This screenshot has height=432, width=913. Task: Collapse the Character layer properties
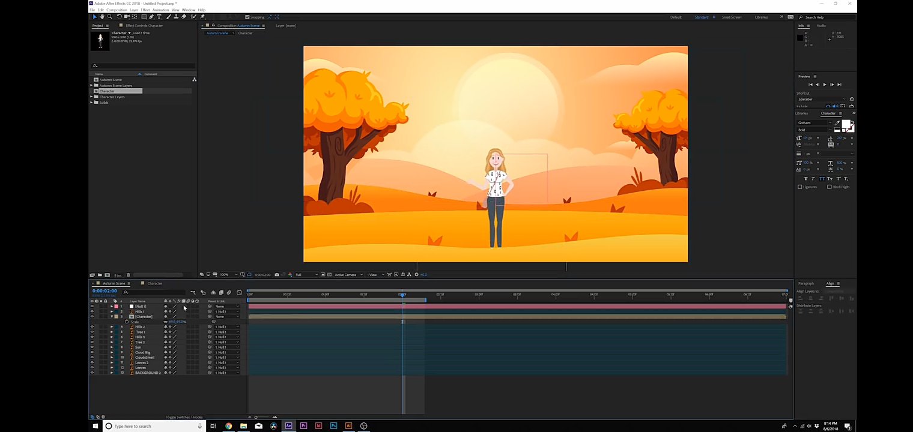tap(112, 316)
